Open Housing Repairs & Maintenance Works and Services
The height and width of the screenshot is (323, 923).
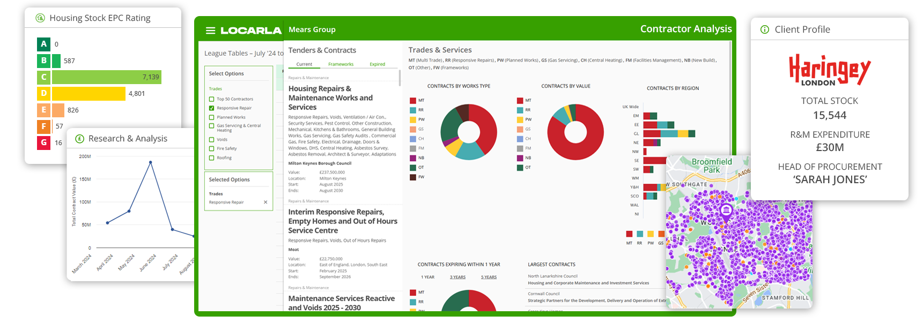pyautogui.click(x=330, y=98)
